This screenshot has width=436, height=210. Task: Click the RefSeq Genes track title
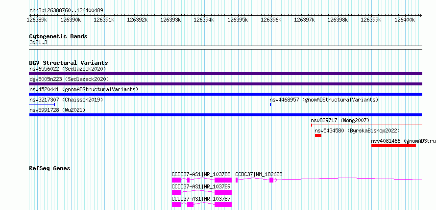tap(50, 168)
